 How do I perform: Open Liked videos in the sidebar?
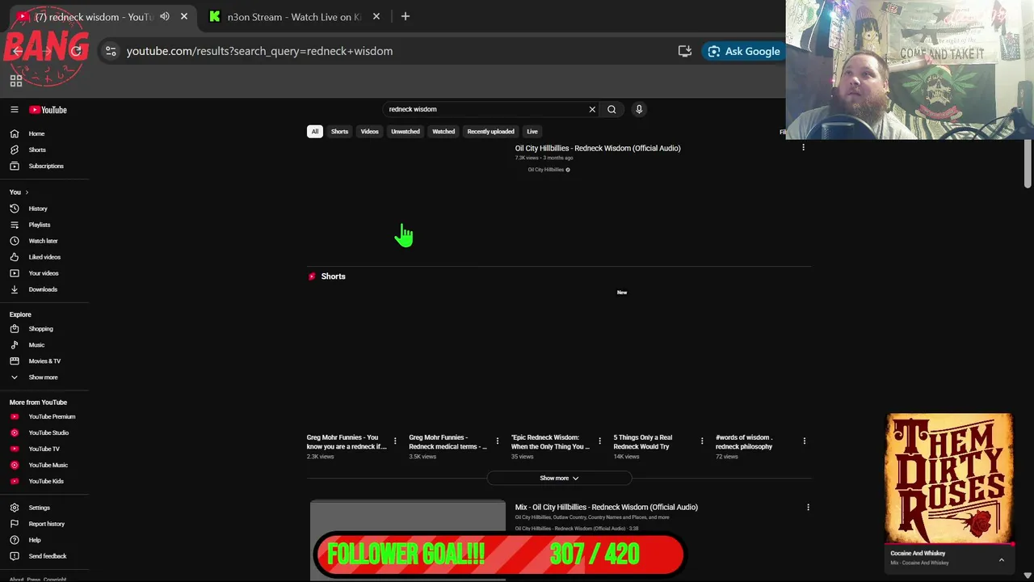click(45, 257)
